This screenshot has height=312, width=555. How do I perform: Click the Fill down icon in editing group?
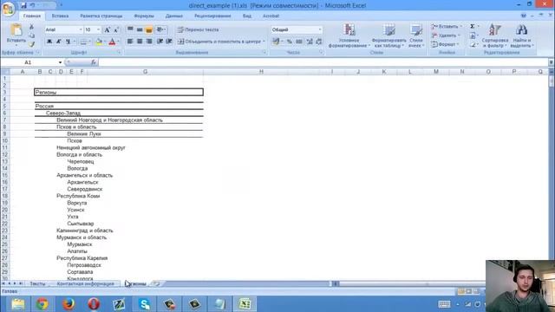click(x=473, y=36)
